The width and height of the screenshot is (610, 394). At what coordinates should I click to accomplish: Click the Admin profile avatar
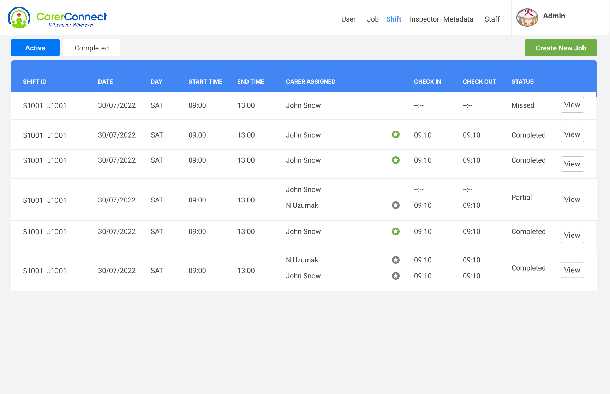[x=527, y=18]
